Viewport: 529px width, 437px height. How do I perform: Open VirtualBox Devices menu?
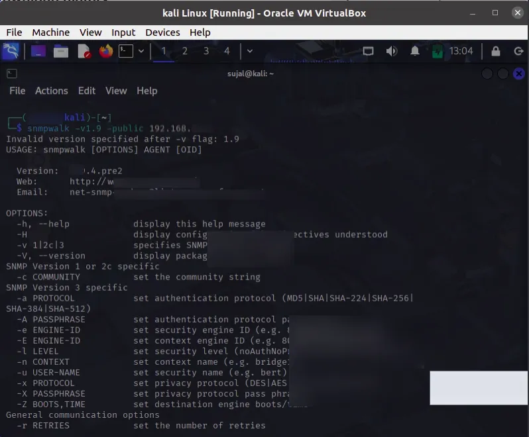[x=162, y=32]
